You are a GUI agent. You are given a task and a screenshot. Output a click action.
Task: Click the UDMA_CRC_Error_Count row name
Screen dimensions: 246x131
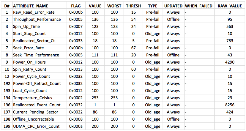[36, 126]
